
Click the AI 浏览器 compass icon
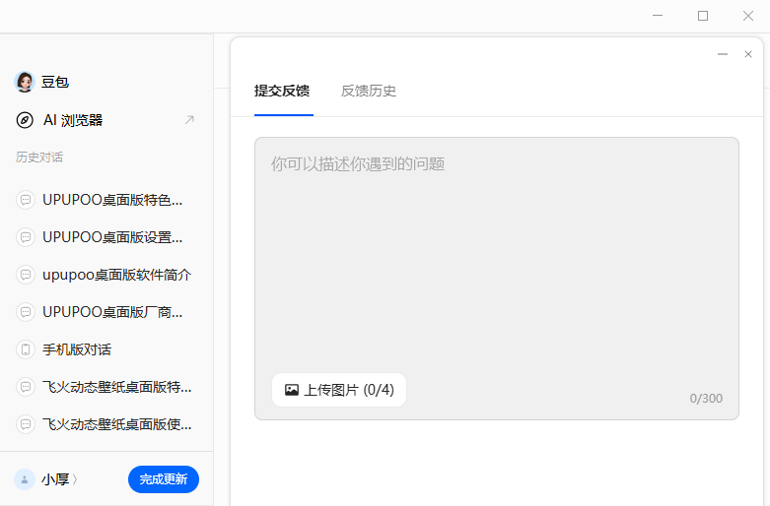point(25,120)
